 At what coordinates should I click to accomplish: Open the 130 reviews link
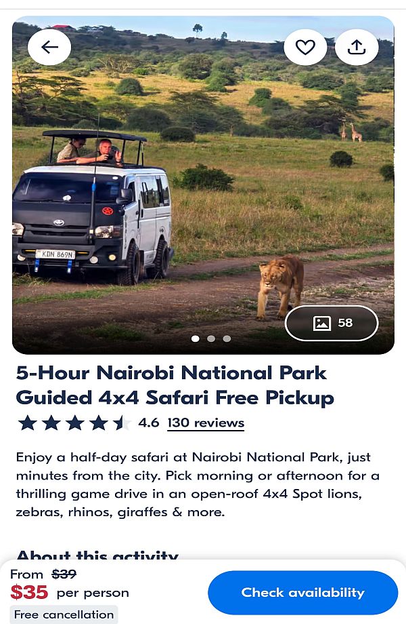[206, 423]
